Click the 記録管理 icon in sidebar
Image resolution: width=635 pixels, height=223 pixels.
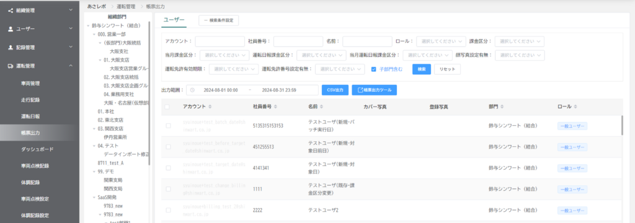pos(11,47)
